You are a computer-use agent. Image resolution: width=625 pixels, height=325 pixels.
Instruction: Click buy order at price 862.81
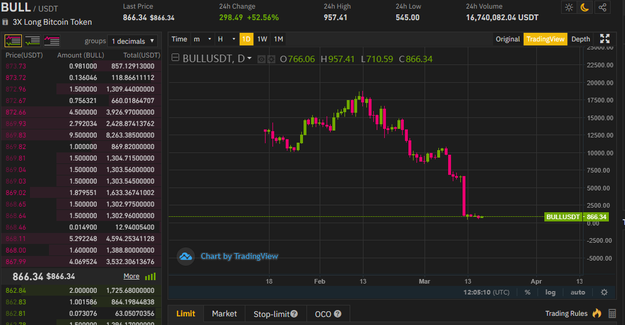pos(81,313)
